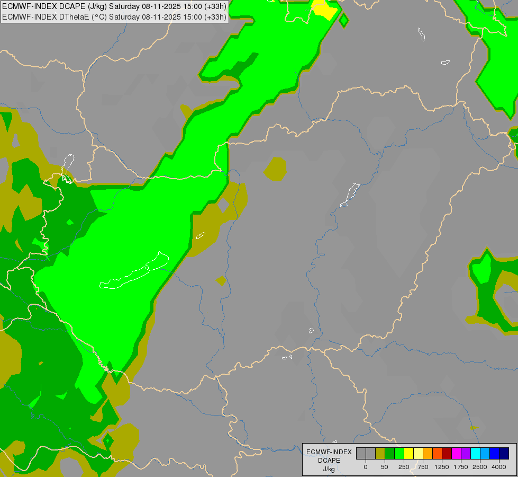Click the DCAPE title line at top
Screen dimensions: 518x477
coord(114,6)
